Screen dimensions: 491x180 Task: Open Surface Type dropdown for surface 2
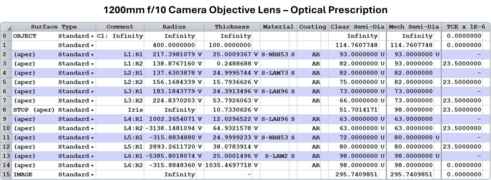coord(92,55)
